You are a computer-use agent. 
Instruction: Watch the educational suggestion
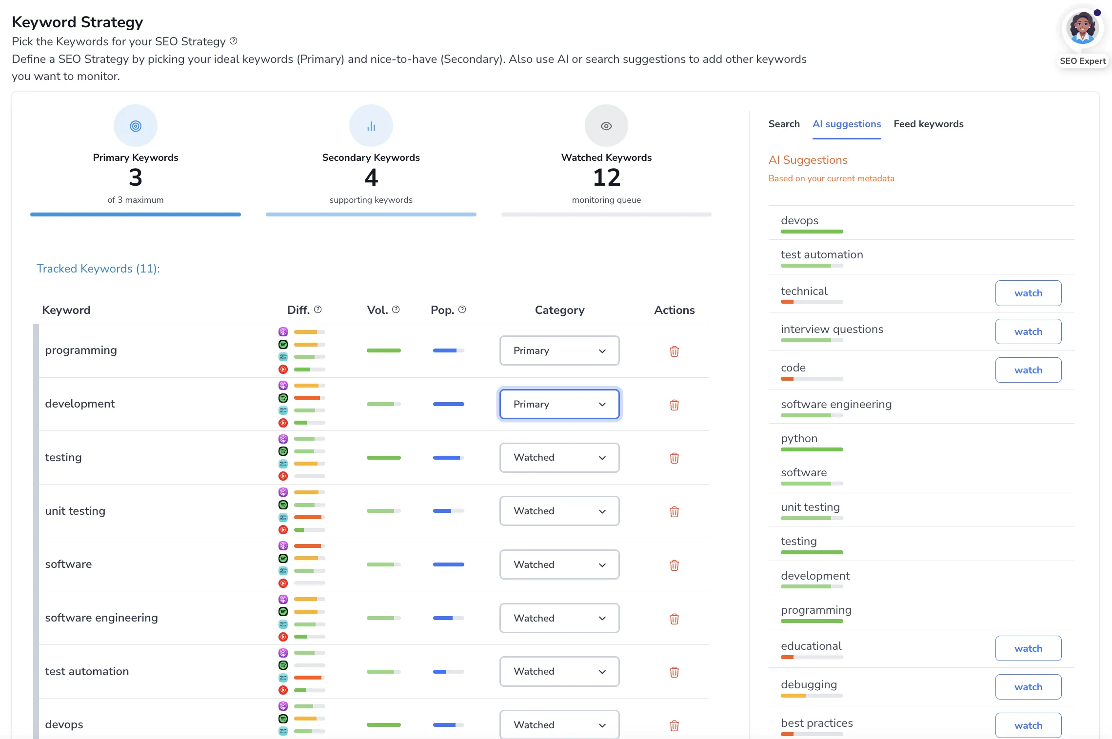[x=1028, y=648]
